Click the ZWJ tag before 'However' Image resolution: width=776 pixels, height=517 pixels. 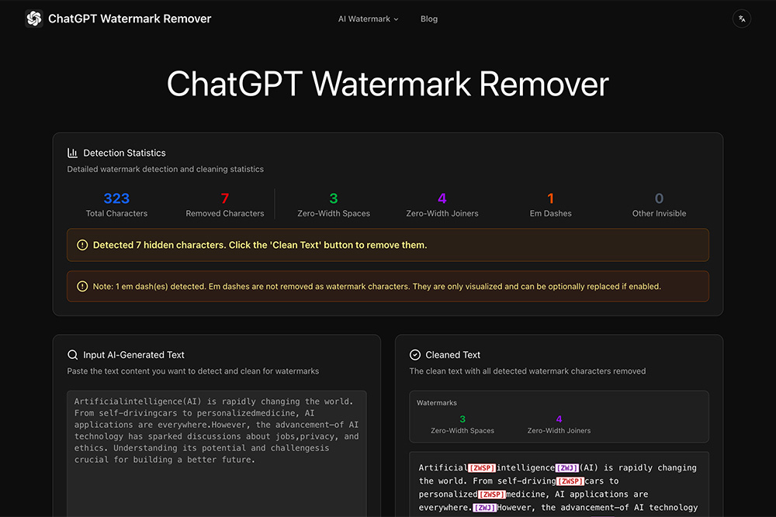484,508
